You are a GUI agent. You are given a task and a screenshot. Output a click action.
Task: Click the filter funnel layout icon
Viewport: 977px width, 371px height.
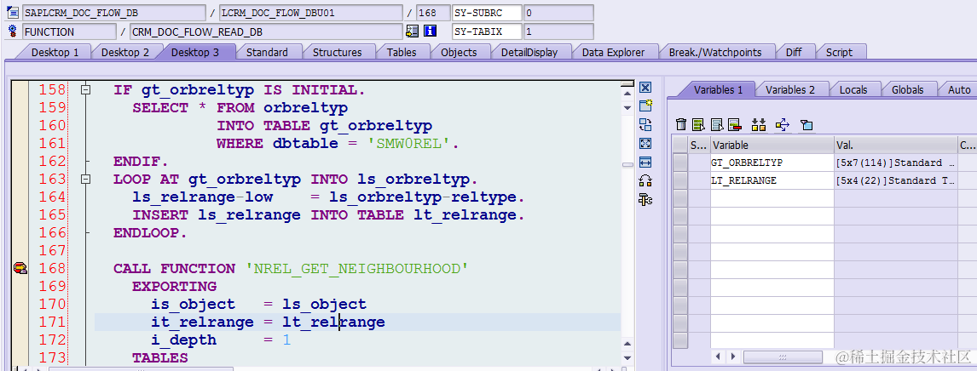tap(806, 125)
